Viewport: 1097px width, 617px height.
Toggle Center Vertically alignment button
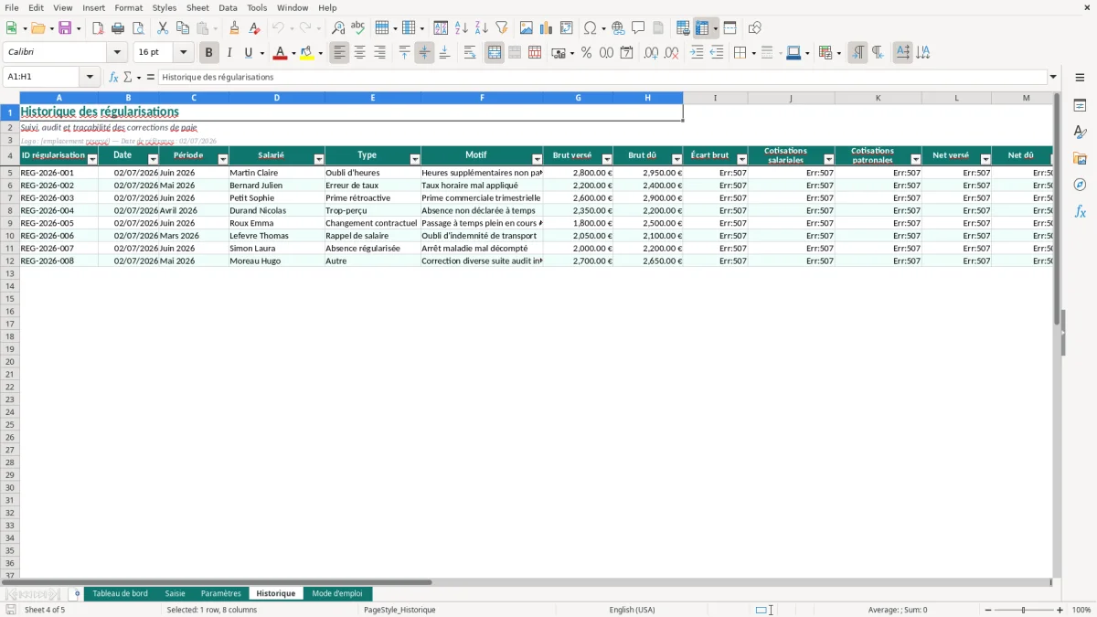(424, 53)
